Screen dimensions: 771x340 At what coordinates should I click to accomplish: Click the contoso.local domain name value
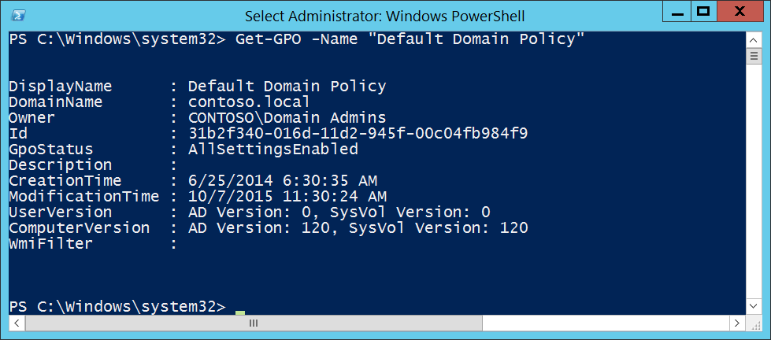[x=249, y=102]
